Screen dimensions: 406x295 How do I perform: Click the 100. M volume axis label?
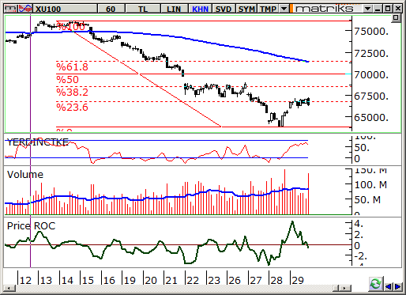coord(370,185)
